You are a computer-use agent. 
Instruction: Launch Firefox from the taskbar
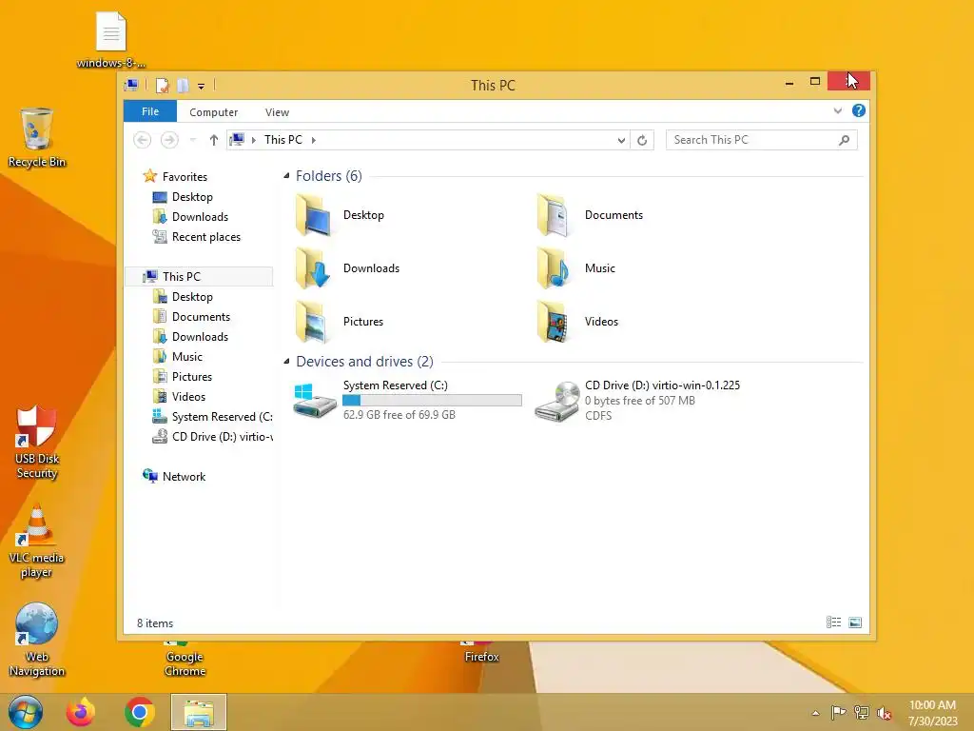(81, 712)
